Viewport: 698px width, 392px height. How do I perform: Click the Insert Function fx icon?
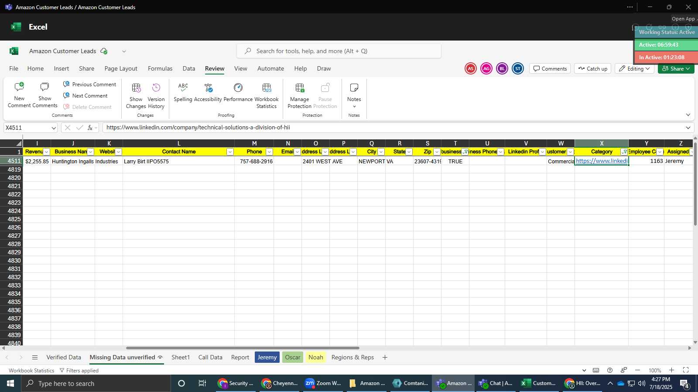click(x=90, y=128)
